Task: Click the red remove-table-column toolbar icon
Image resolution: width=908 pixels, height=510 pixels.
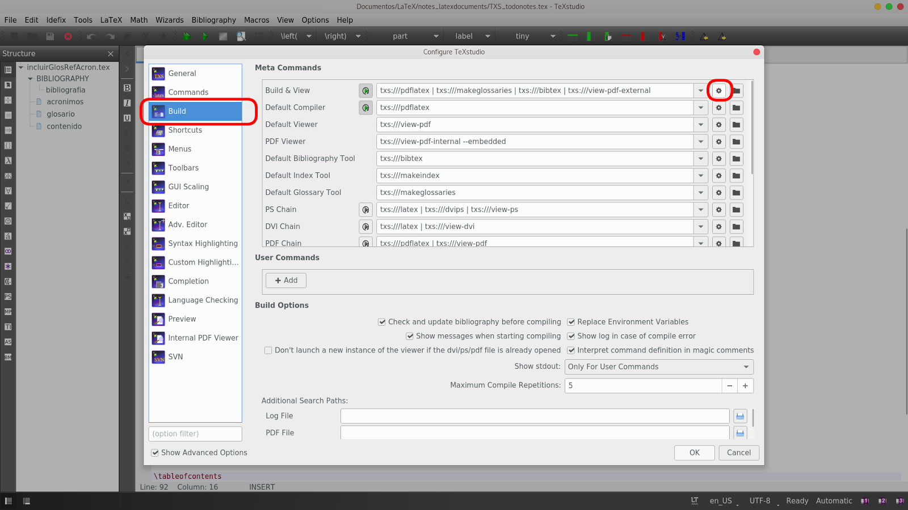Action: coord(642,36)
